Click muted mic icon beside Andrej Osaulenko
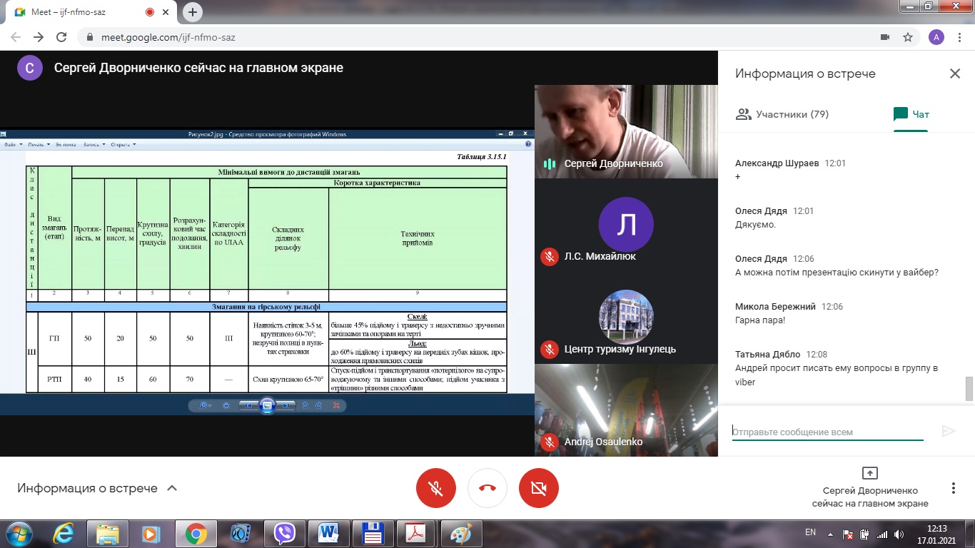The width and height of the screenshot is (975, 548). [549, 442]
